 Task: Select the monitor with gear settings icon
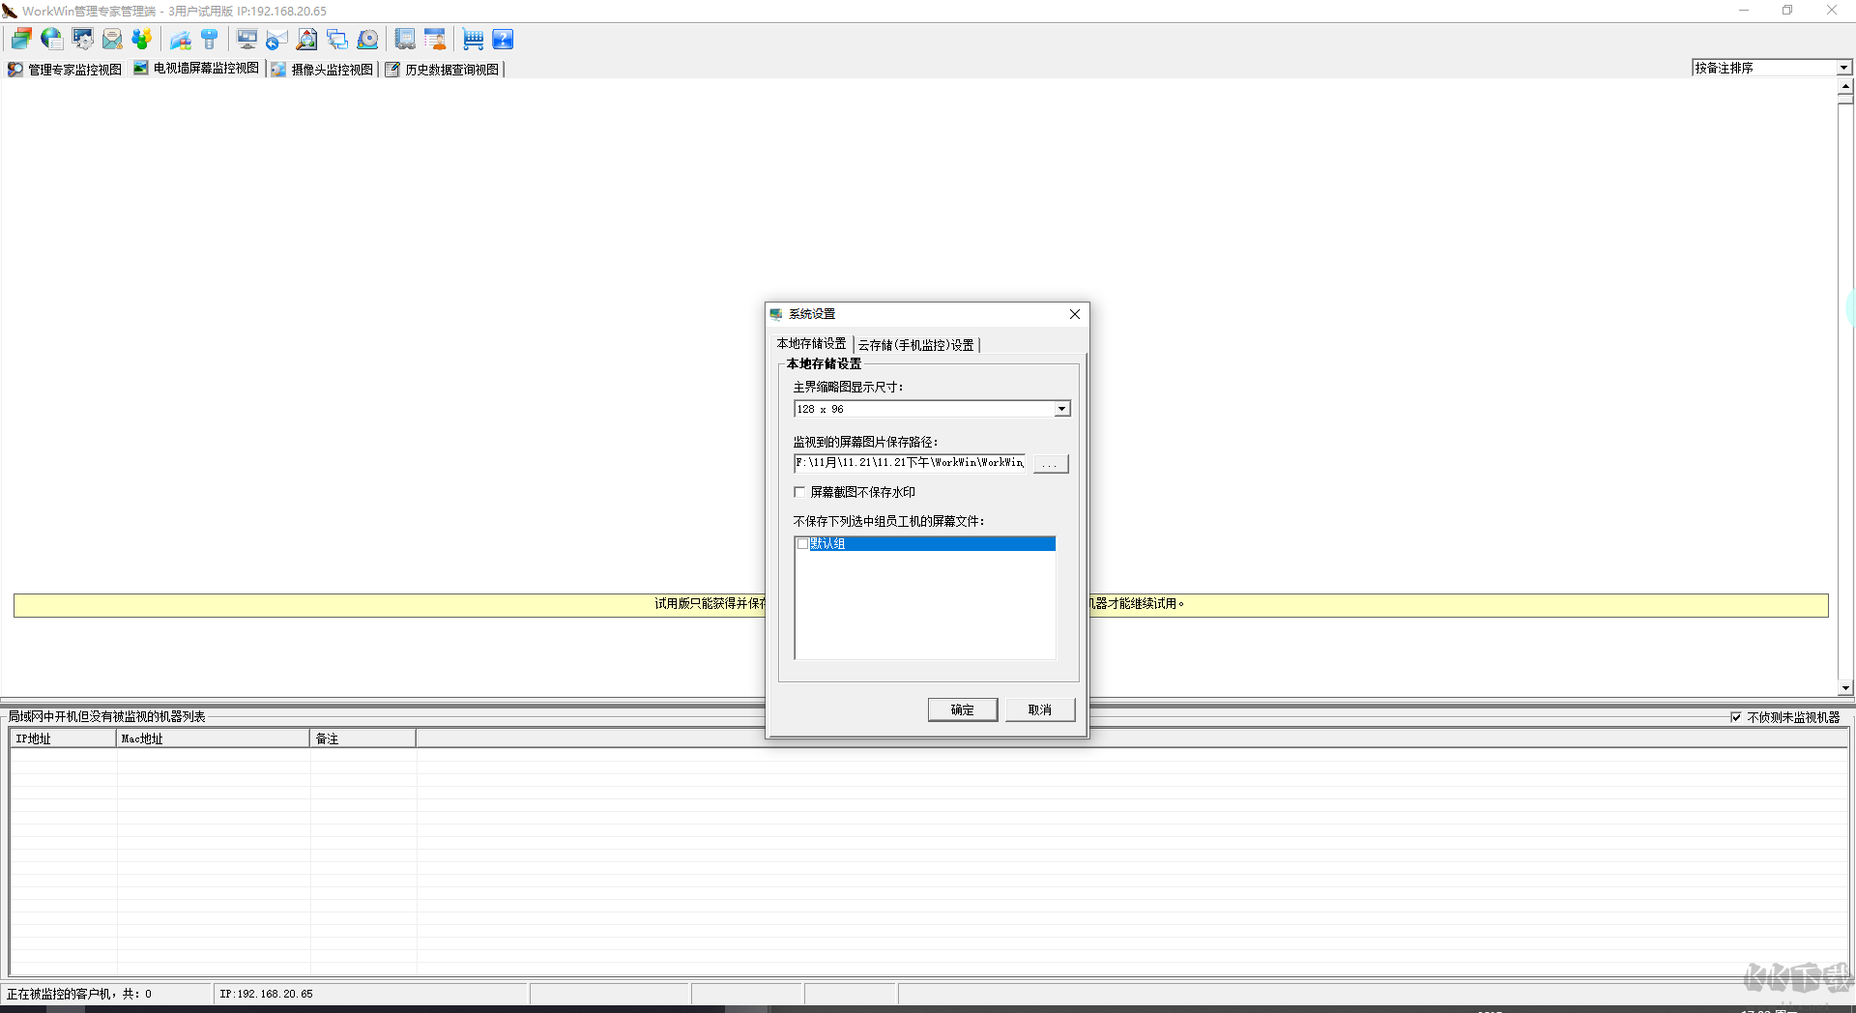(x=83, y=39)
